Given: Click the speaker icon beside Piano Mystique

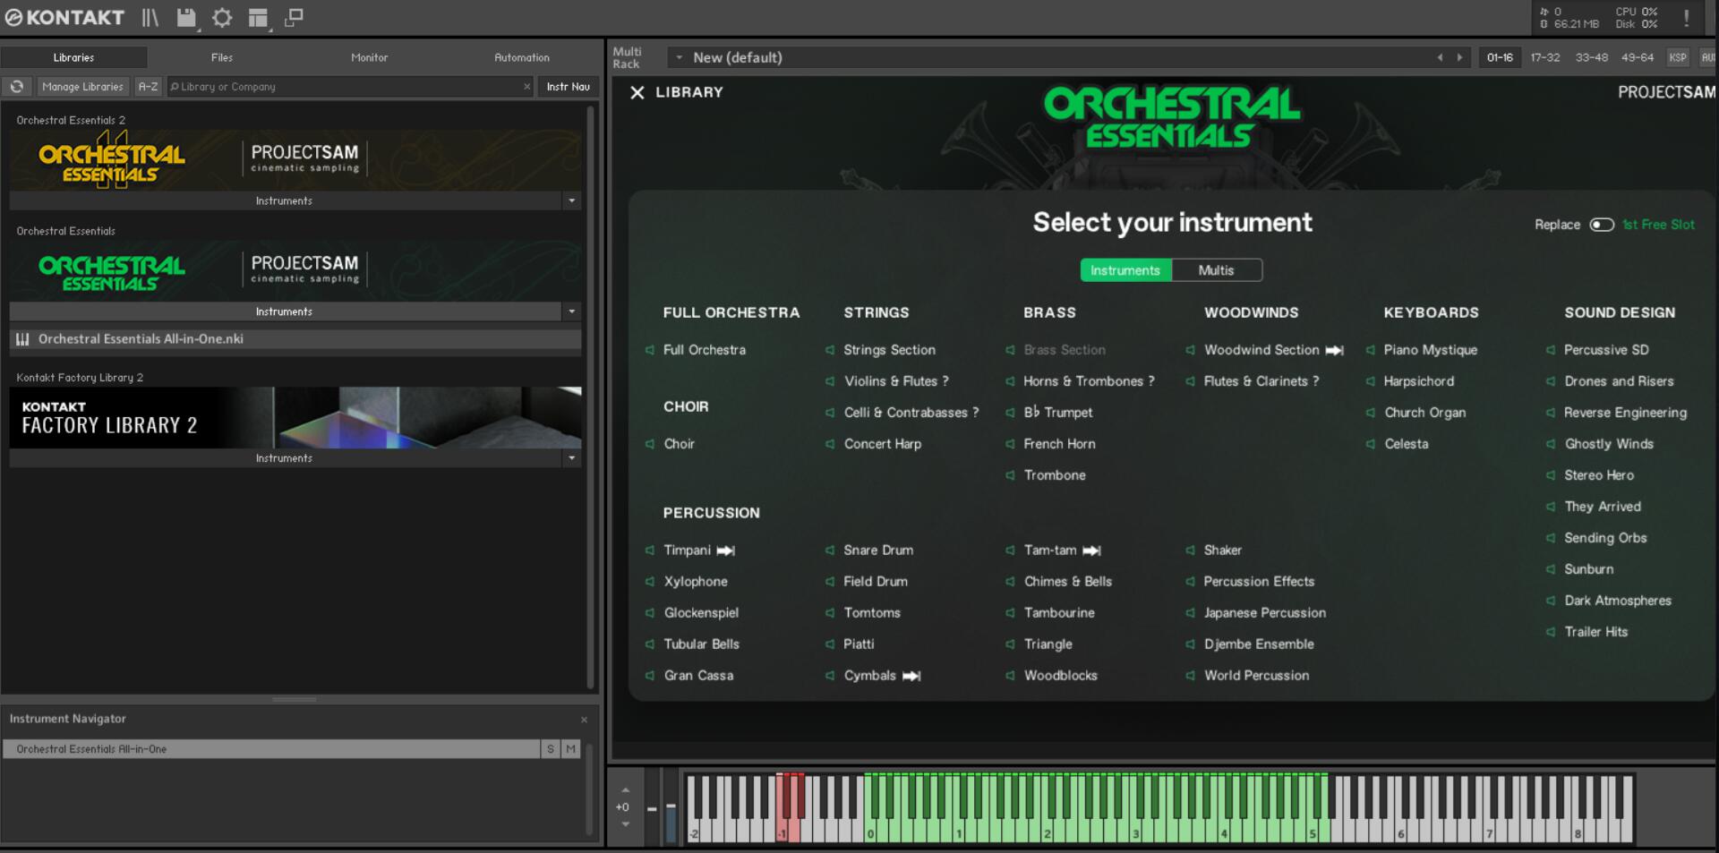Looking at the screenshot, I should 1370,350.
